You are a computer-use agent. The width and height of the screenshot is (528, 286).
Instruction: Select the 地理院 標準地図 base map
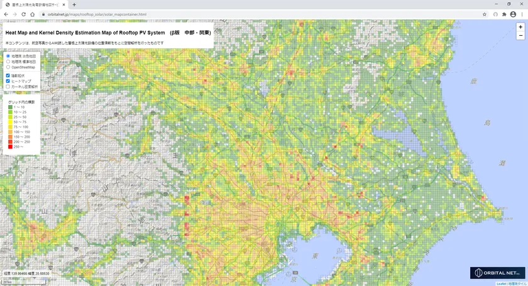click(8, 62)
